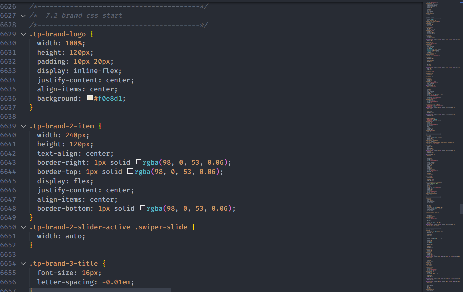
Task: Collapse the .tp-brand-2-item rule chevron
Action: pyautogui.click(x=23, y=126)
